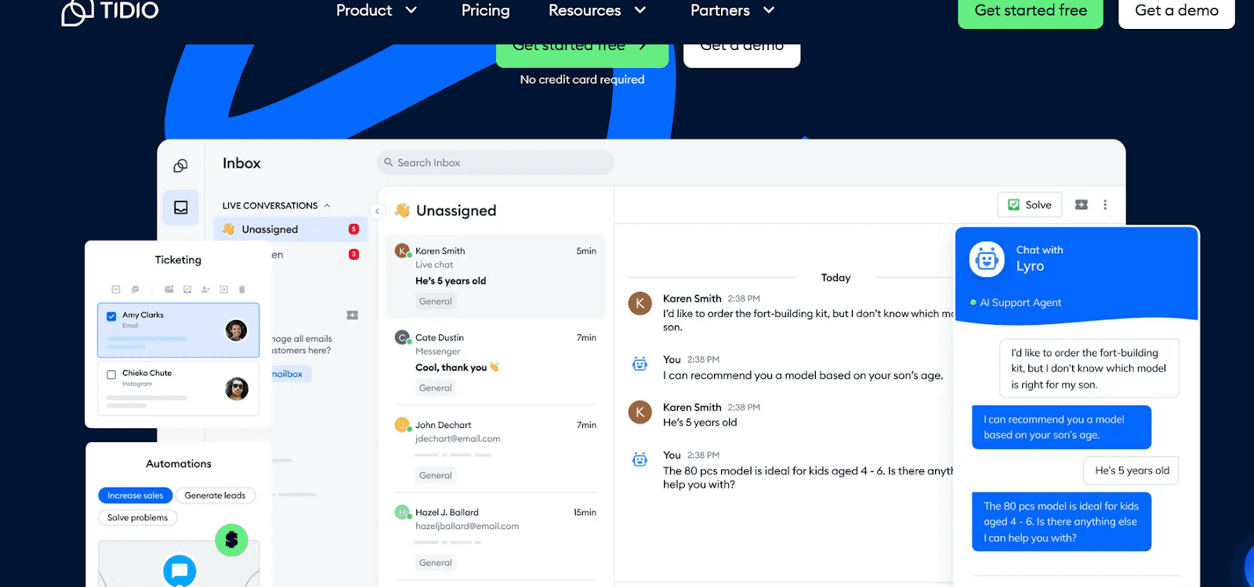Open the three-dot more options menu
This screenshot has height=587, width=1254.
[x=1105, y=204]
